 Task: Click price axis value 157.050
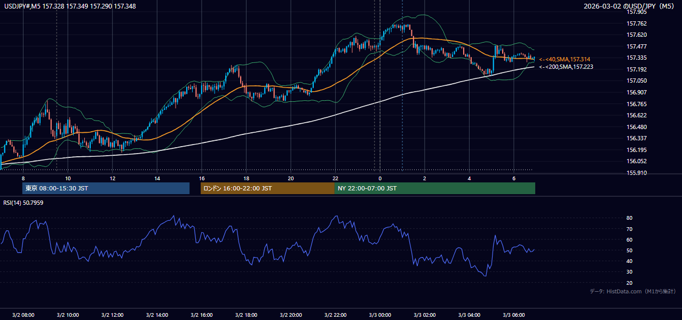[x=637, y=81]
